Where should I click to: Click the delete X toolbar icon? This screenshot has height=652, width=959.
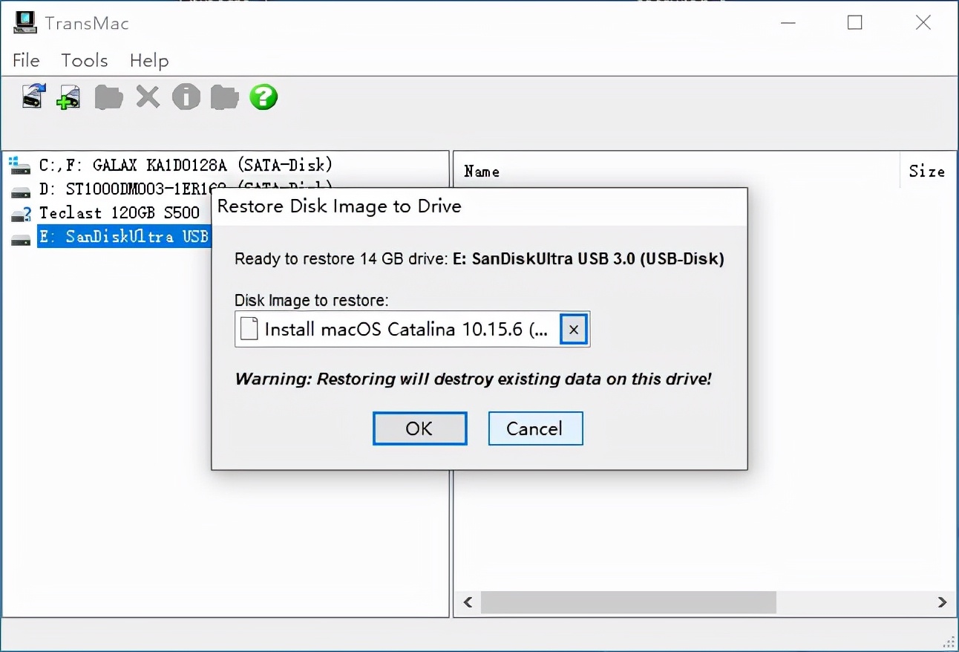coord(147,97)
